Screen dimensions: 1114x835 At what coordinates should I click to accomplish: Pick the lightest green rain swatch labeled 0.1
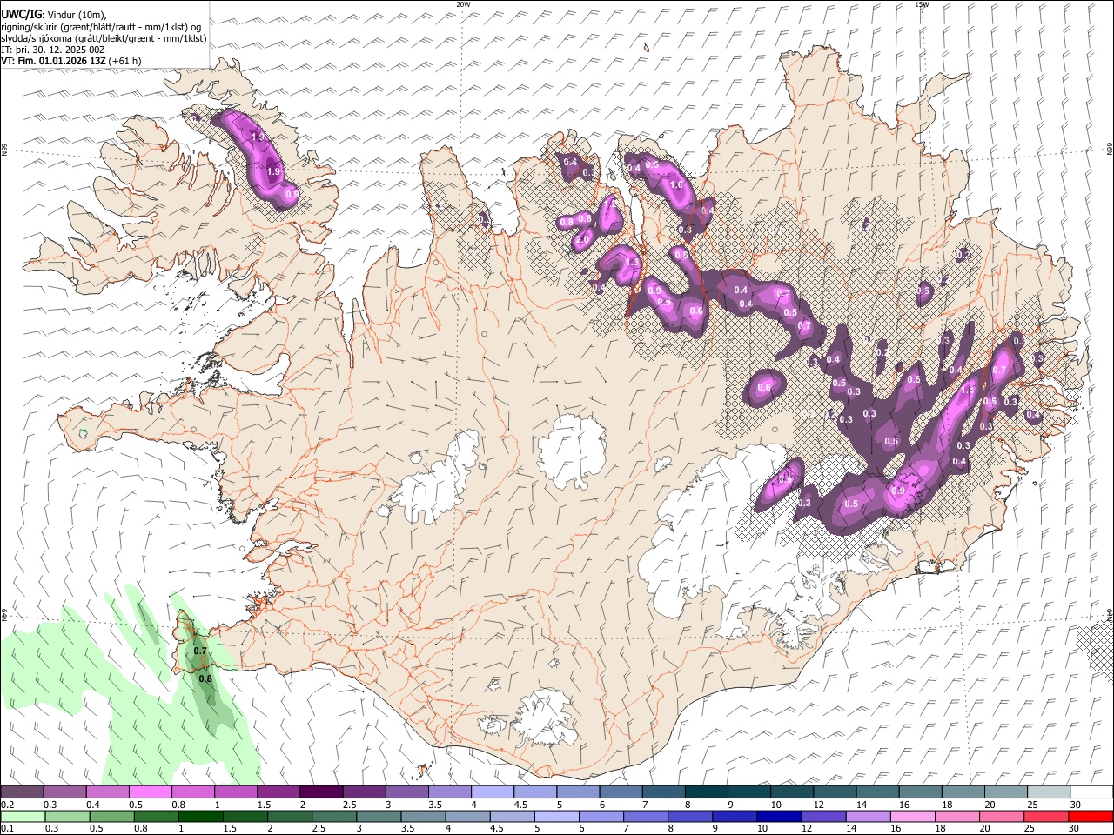(23, 816)
